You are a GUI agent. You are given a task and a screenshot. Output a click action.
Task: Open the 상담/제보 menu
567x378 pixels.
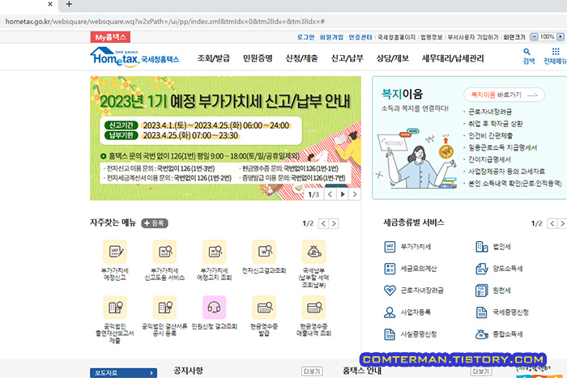[393, 58]
